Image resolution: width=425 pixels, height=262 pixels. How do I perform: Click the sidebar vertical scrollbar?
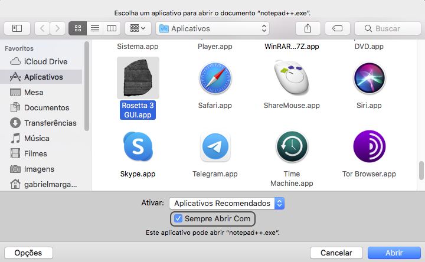(x=86, y=86)
